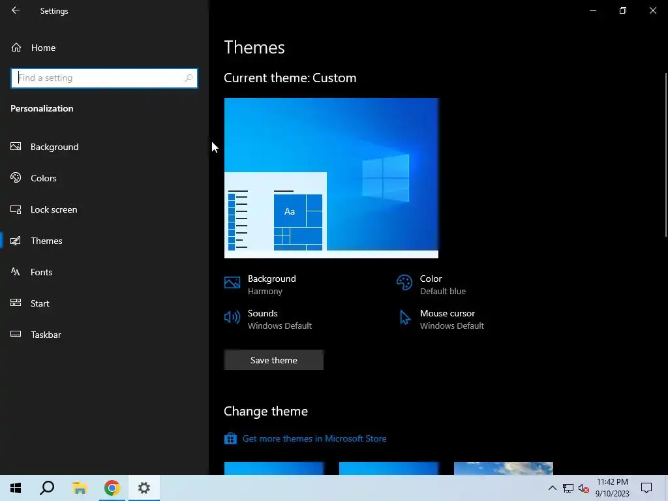This screenshot has height=501, width=668.
Task: Open the Color Default blue option
Action: click(x=431, y=284)
